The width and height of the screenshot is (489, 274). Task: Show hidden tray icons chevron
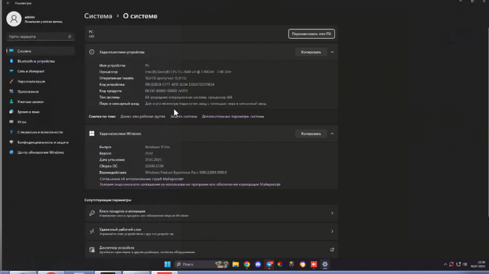pos(445,264)
